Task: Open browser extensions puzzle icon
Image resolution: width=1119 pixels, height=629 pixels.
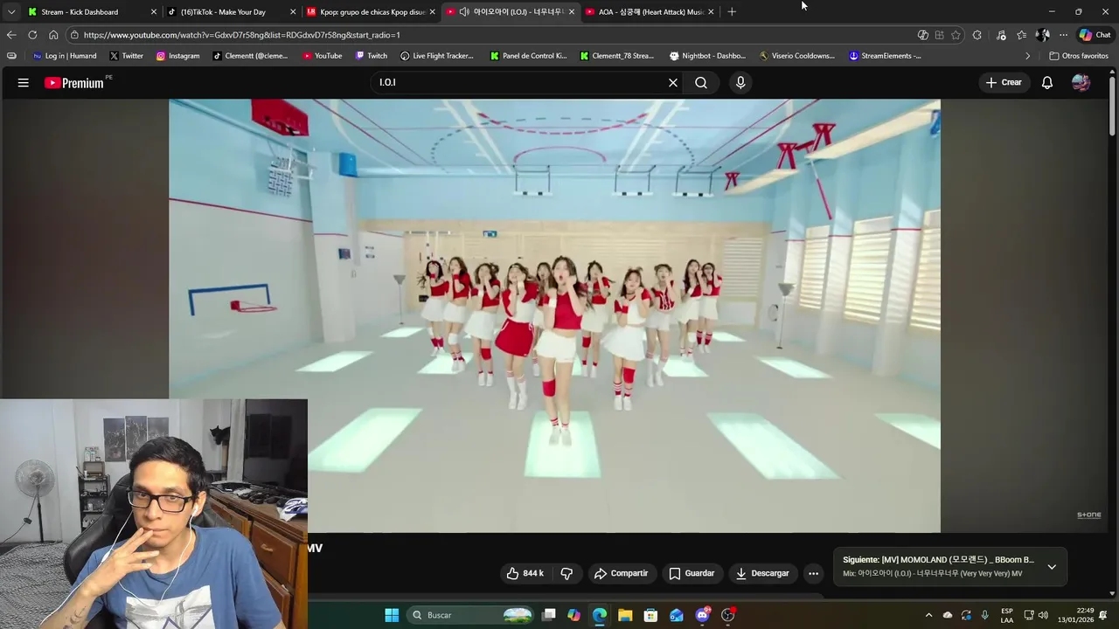Action: click(977, 35)
